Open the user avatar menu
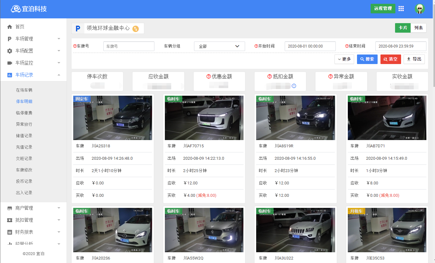435x263 pixels. point(419,9)
